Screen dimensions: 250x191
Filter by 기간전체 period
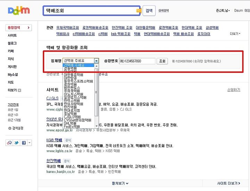click(x=13, y=105)
